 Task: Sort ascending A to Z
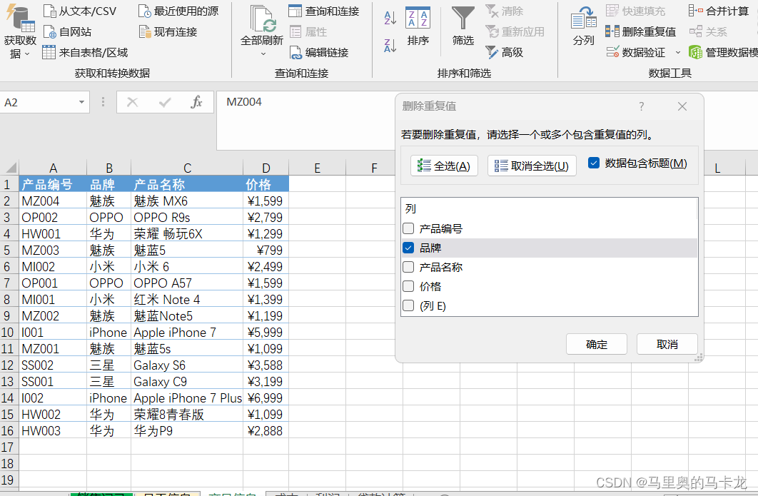(x=390, y=18)
